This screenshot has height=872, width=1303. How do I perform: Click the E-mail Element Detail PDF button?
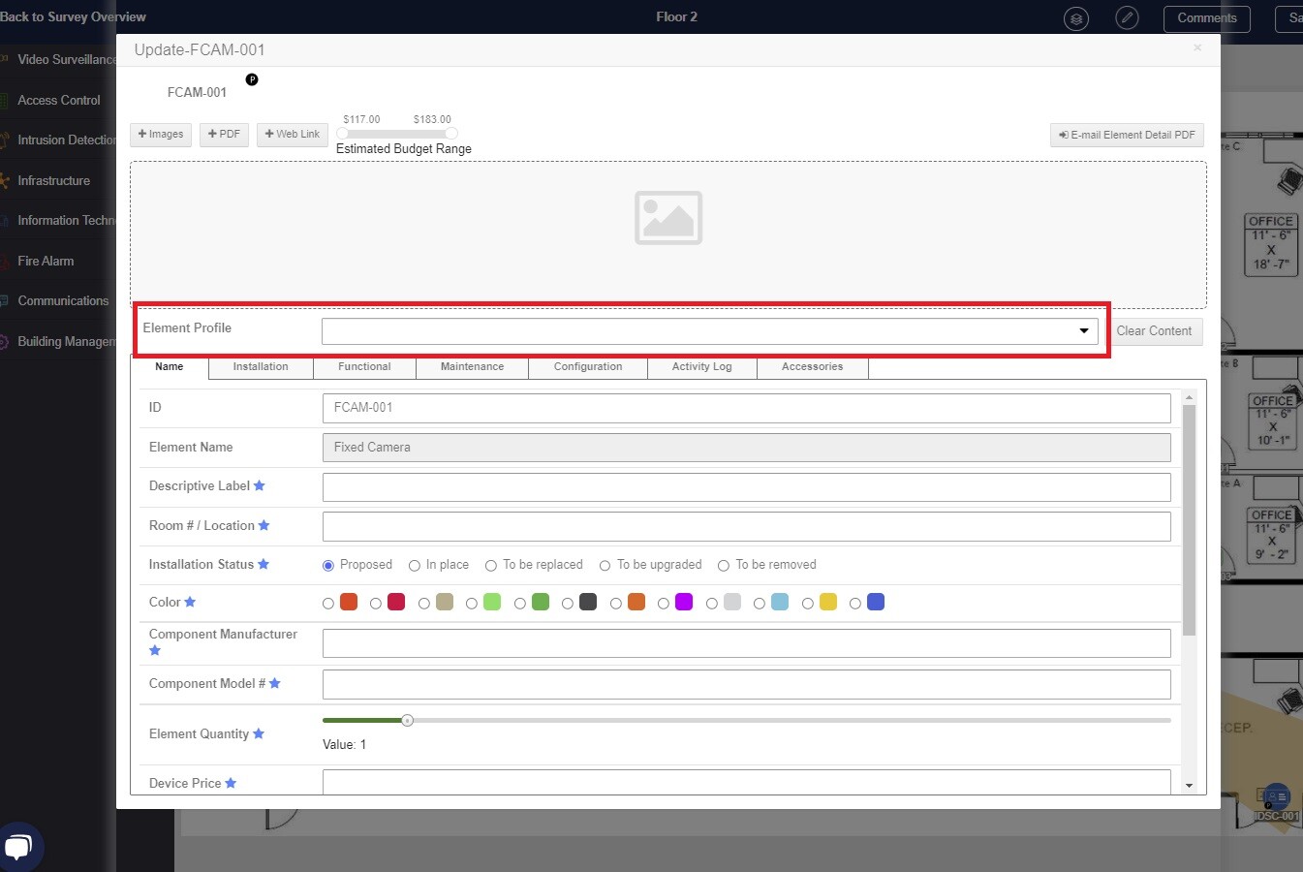coord(1127,136)
